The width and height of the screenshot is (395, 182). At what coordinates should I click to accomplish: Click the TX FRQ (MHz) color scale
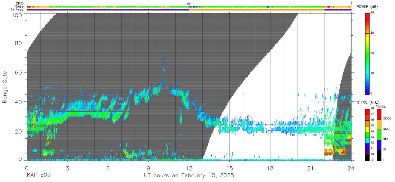click(x=367, y=134)
